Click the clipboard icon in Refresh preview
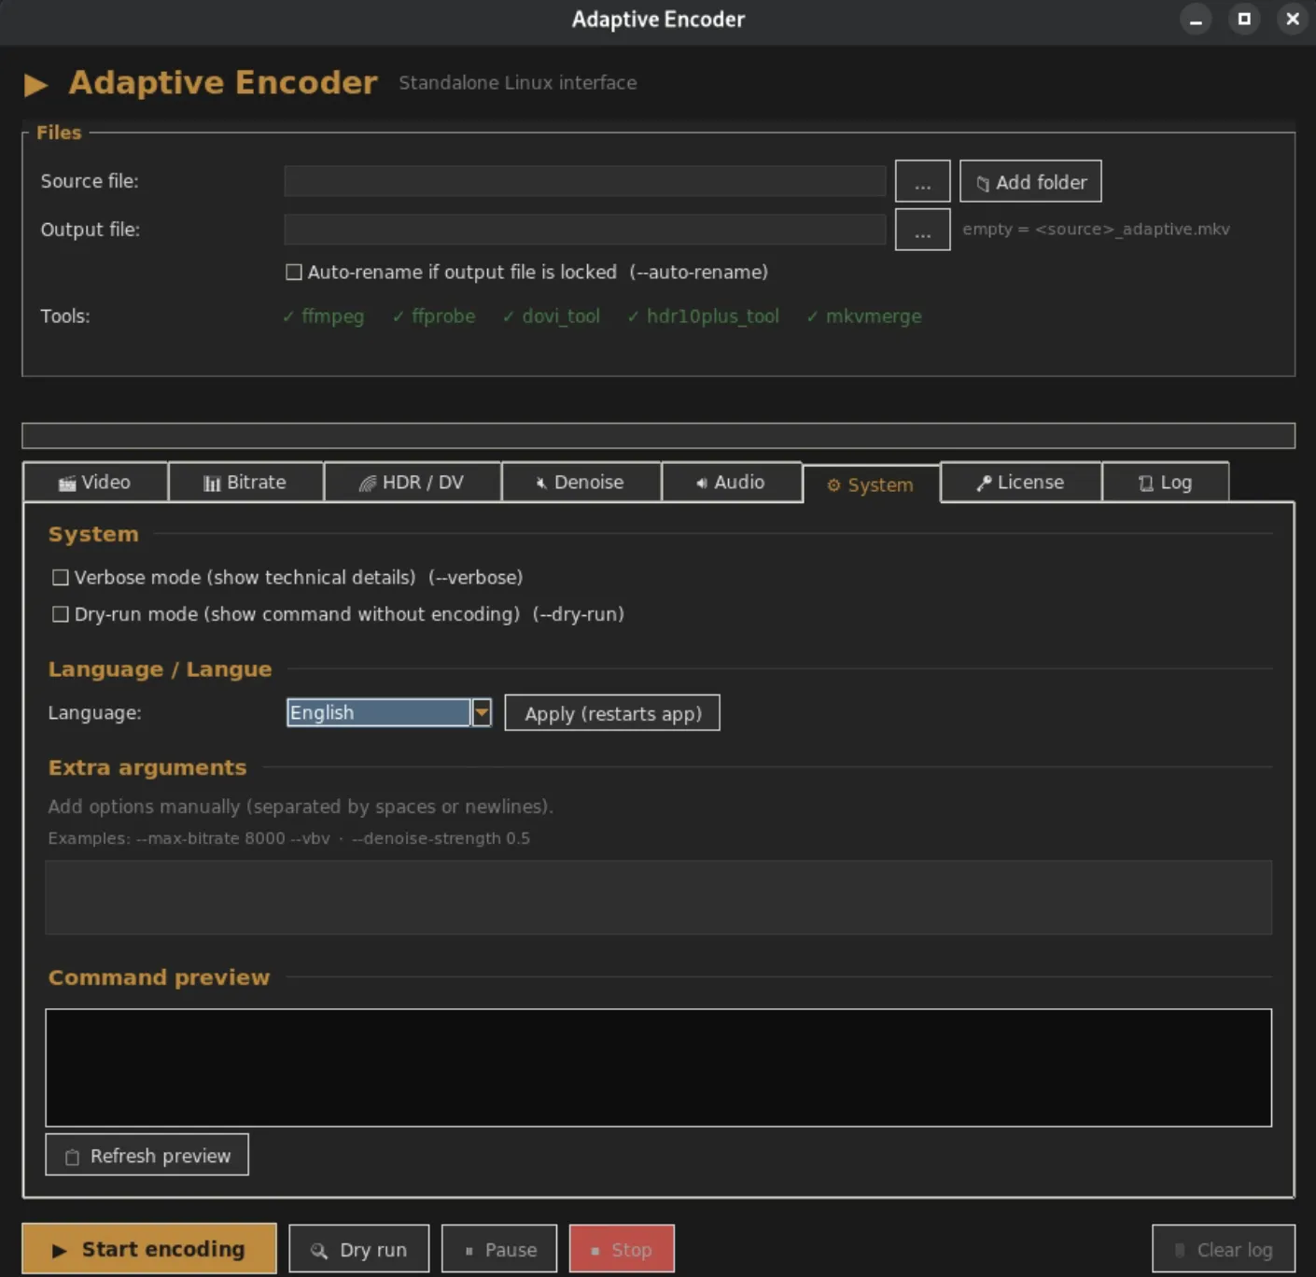Image resolution: width=1316 pixels, height=1277 pixels. click(72, 1157)
